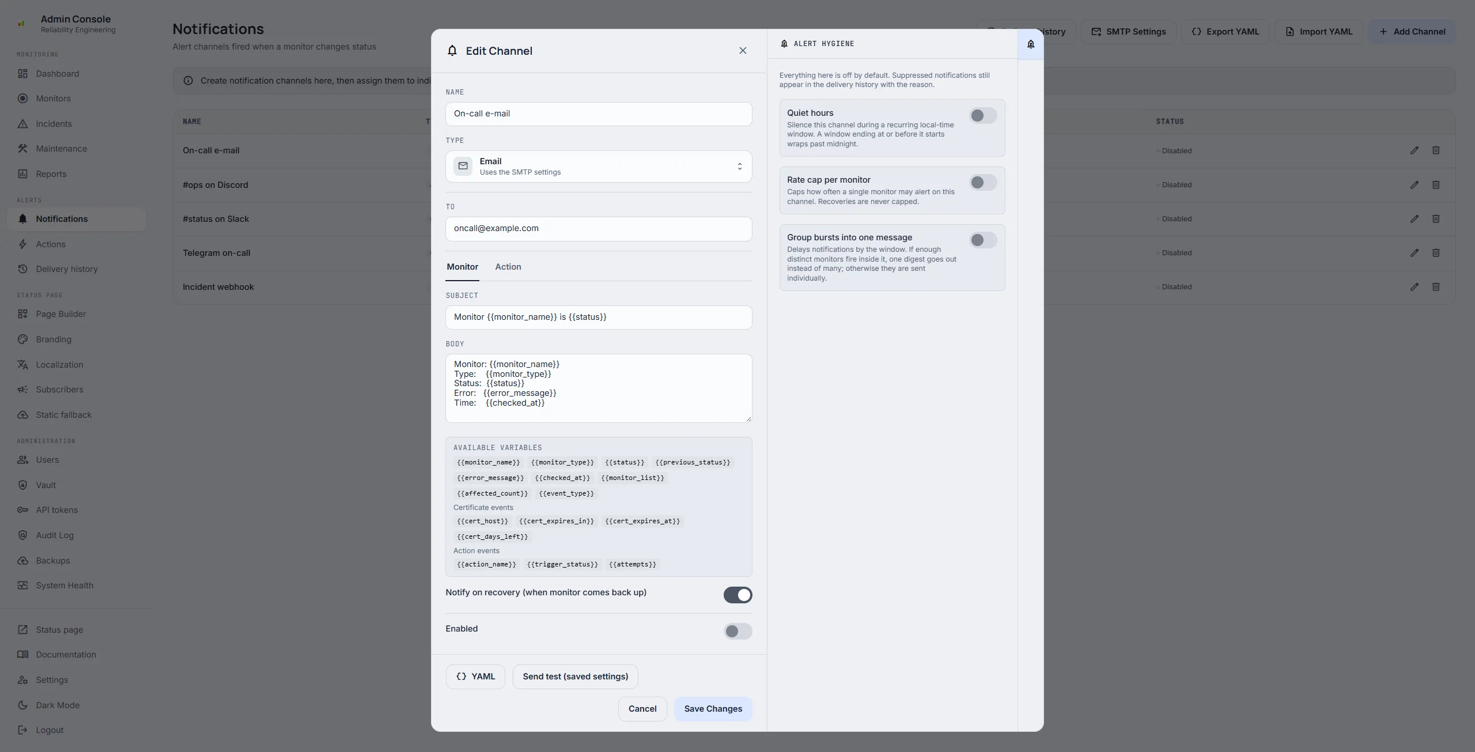Open Users administration
Image resolution: width=1475 pixels, height=752 pixels.
pos(76,460)
